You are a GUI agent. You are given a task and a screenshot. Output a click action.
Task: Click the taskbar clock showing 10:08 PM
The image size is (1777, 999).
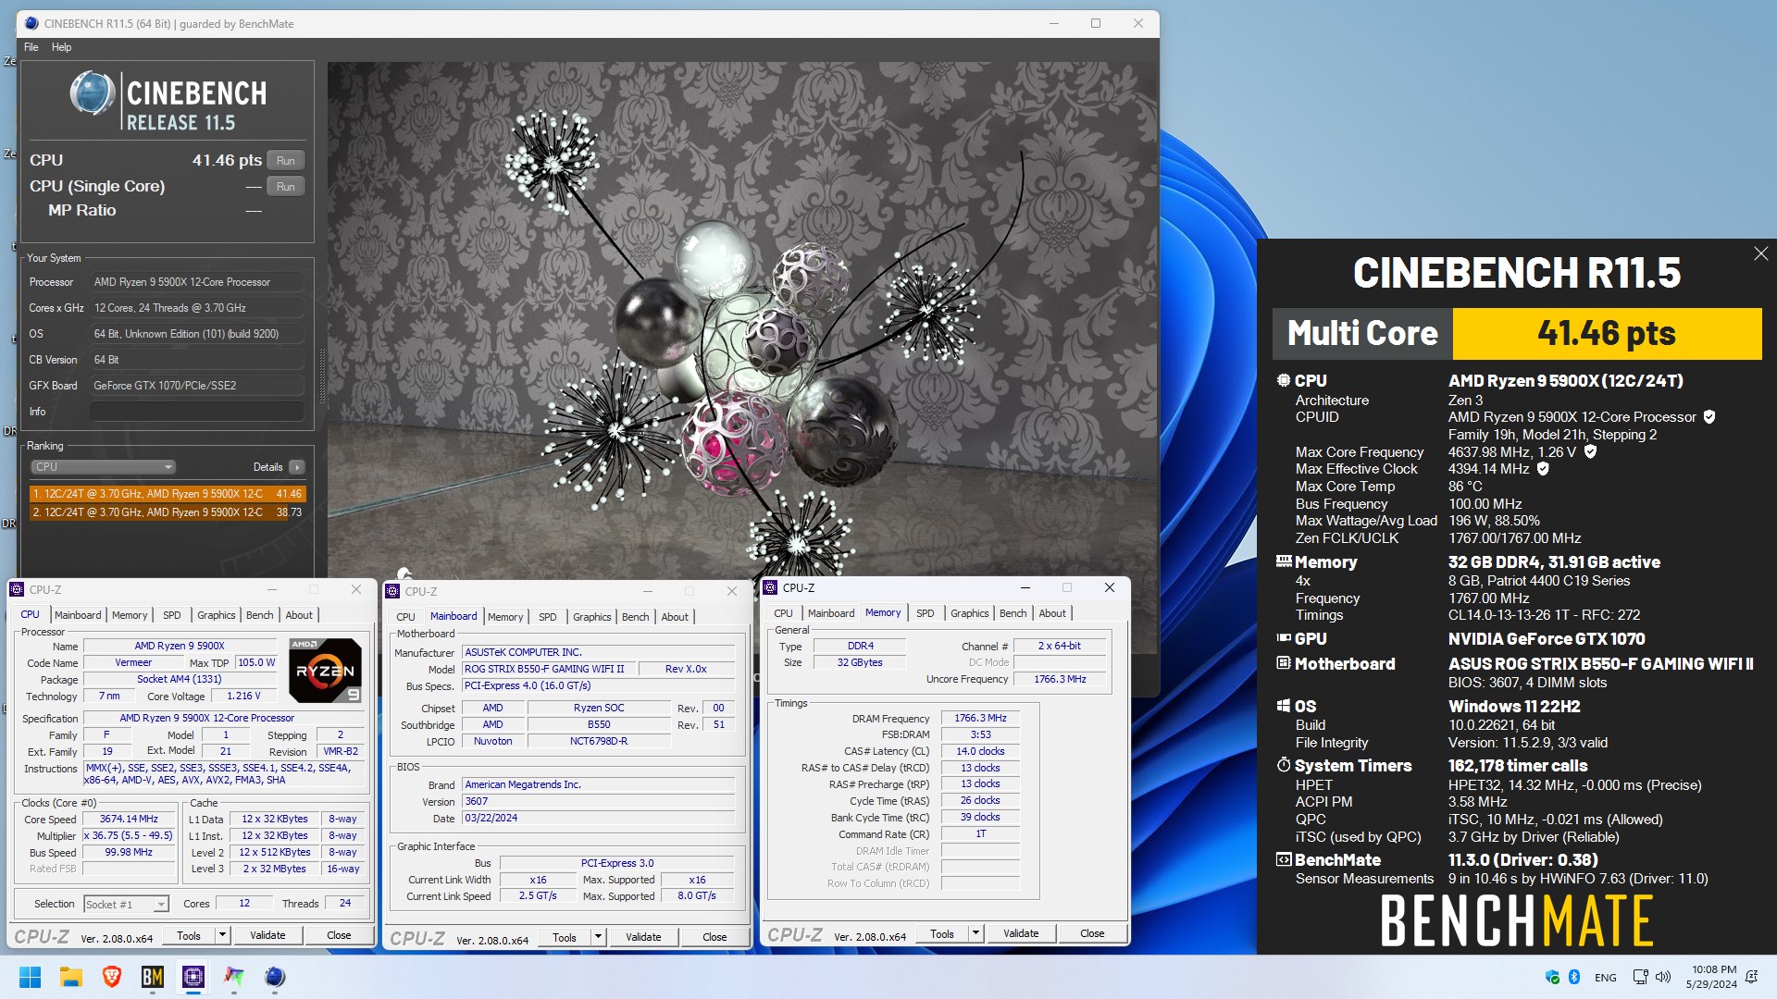coord(1711,977)
